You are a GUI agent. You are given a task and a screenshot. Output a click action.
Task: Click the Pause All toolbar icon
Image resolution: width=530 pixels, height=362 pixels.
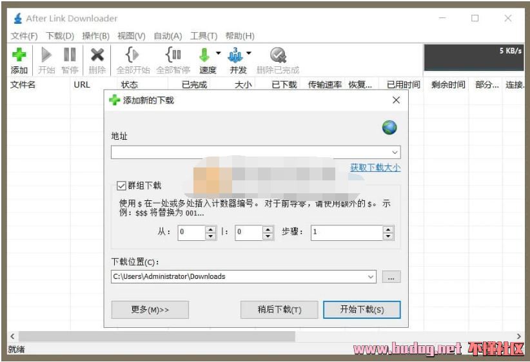[173, 54]
